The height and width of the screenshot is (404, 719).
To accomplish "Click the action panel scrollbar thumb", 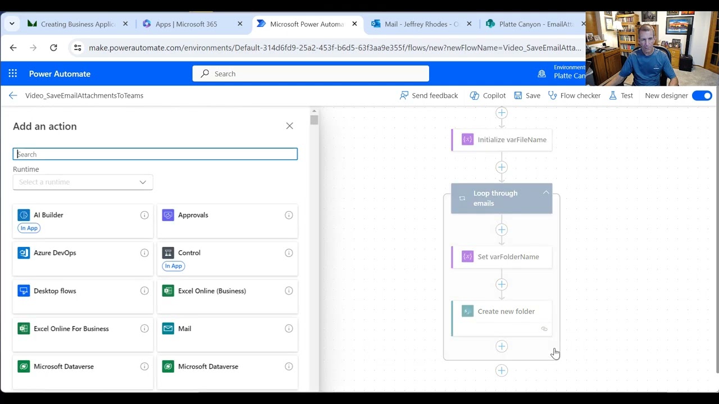I will click(314, 120).
